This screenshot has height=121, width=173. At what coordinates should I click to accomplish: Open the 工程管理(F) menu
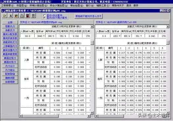8,6
